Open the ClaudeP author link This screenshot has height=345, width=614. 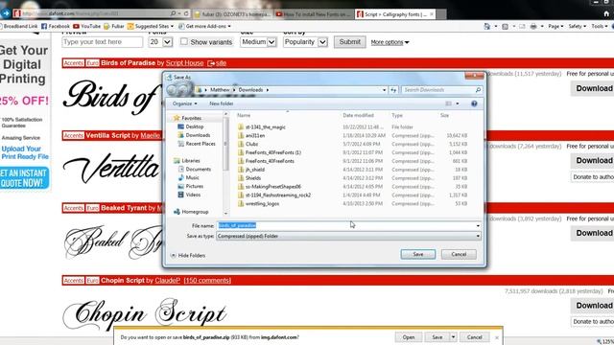click(167, 281)
